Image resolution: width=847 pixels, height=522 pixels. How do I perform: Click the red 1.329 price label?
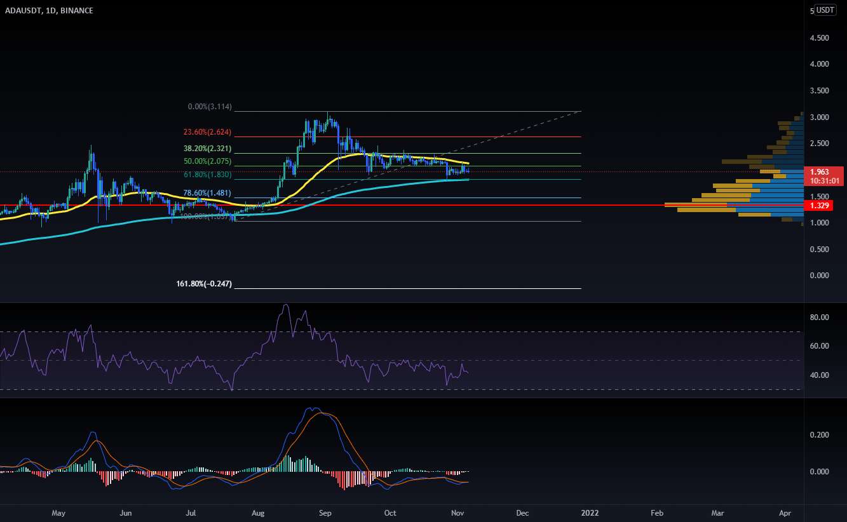point(820,206)
